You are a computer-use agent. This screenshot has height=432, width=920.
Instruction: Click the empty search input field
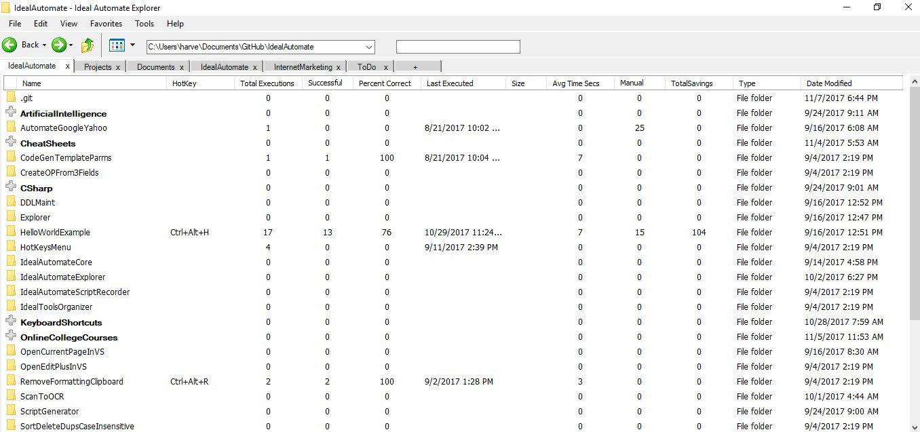coord(458,47)
